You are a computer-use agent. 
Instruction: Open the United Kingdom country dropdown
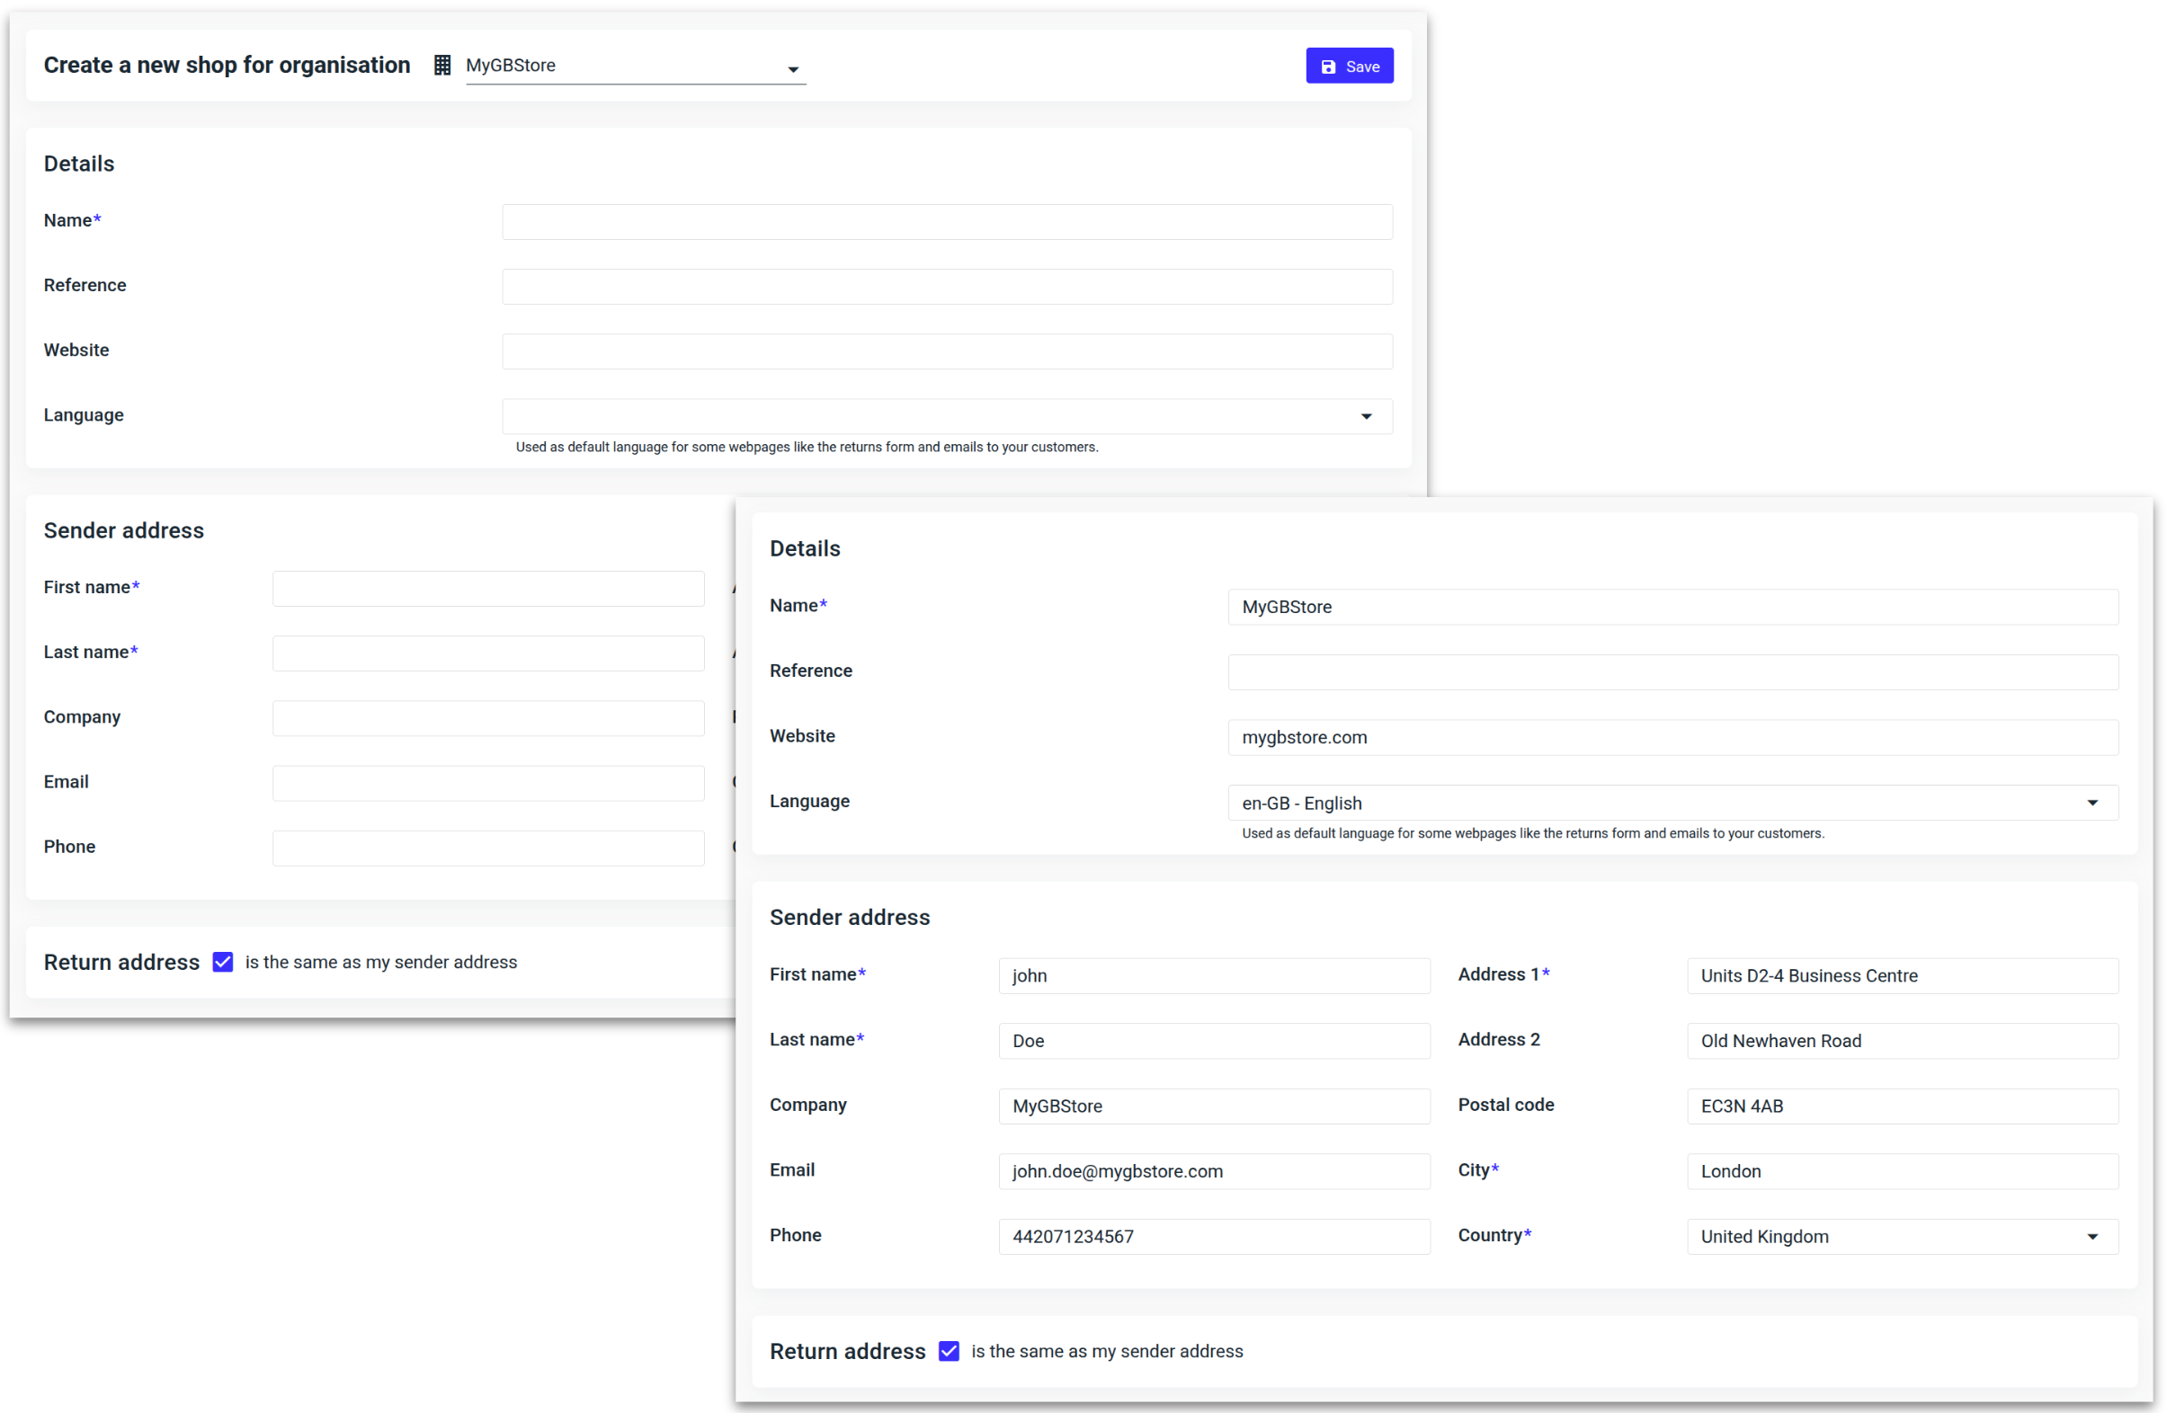(x=1901, y=1237)
